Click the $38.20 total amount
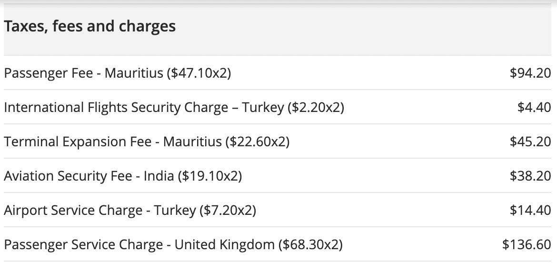The width and height of the screenshot is (557, 263). click(x=530, y=176)
